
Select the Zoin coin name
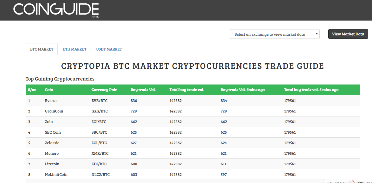(49, 122)
